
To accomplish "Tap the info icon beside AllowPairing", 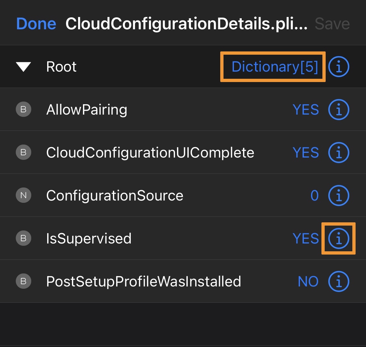I will coord(339,109).
